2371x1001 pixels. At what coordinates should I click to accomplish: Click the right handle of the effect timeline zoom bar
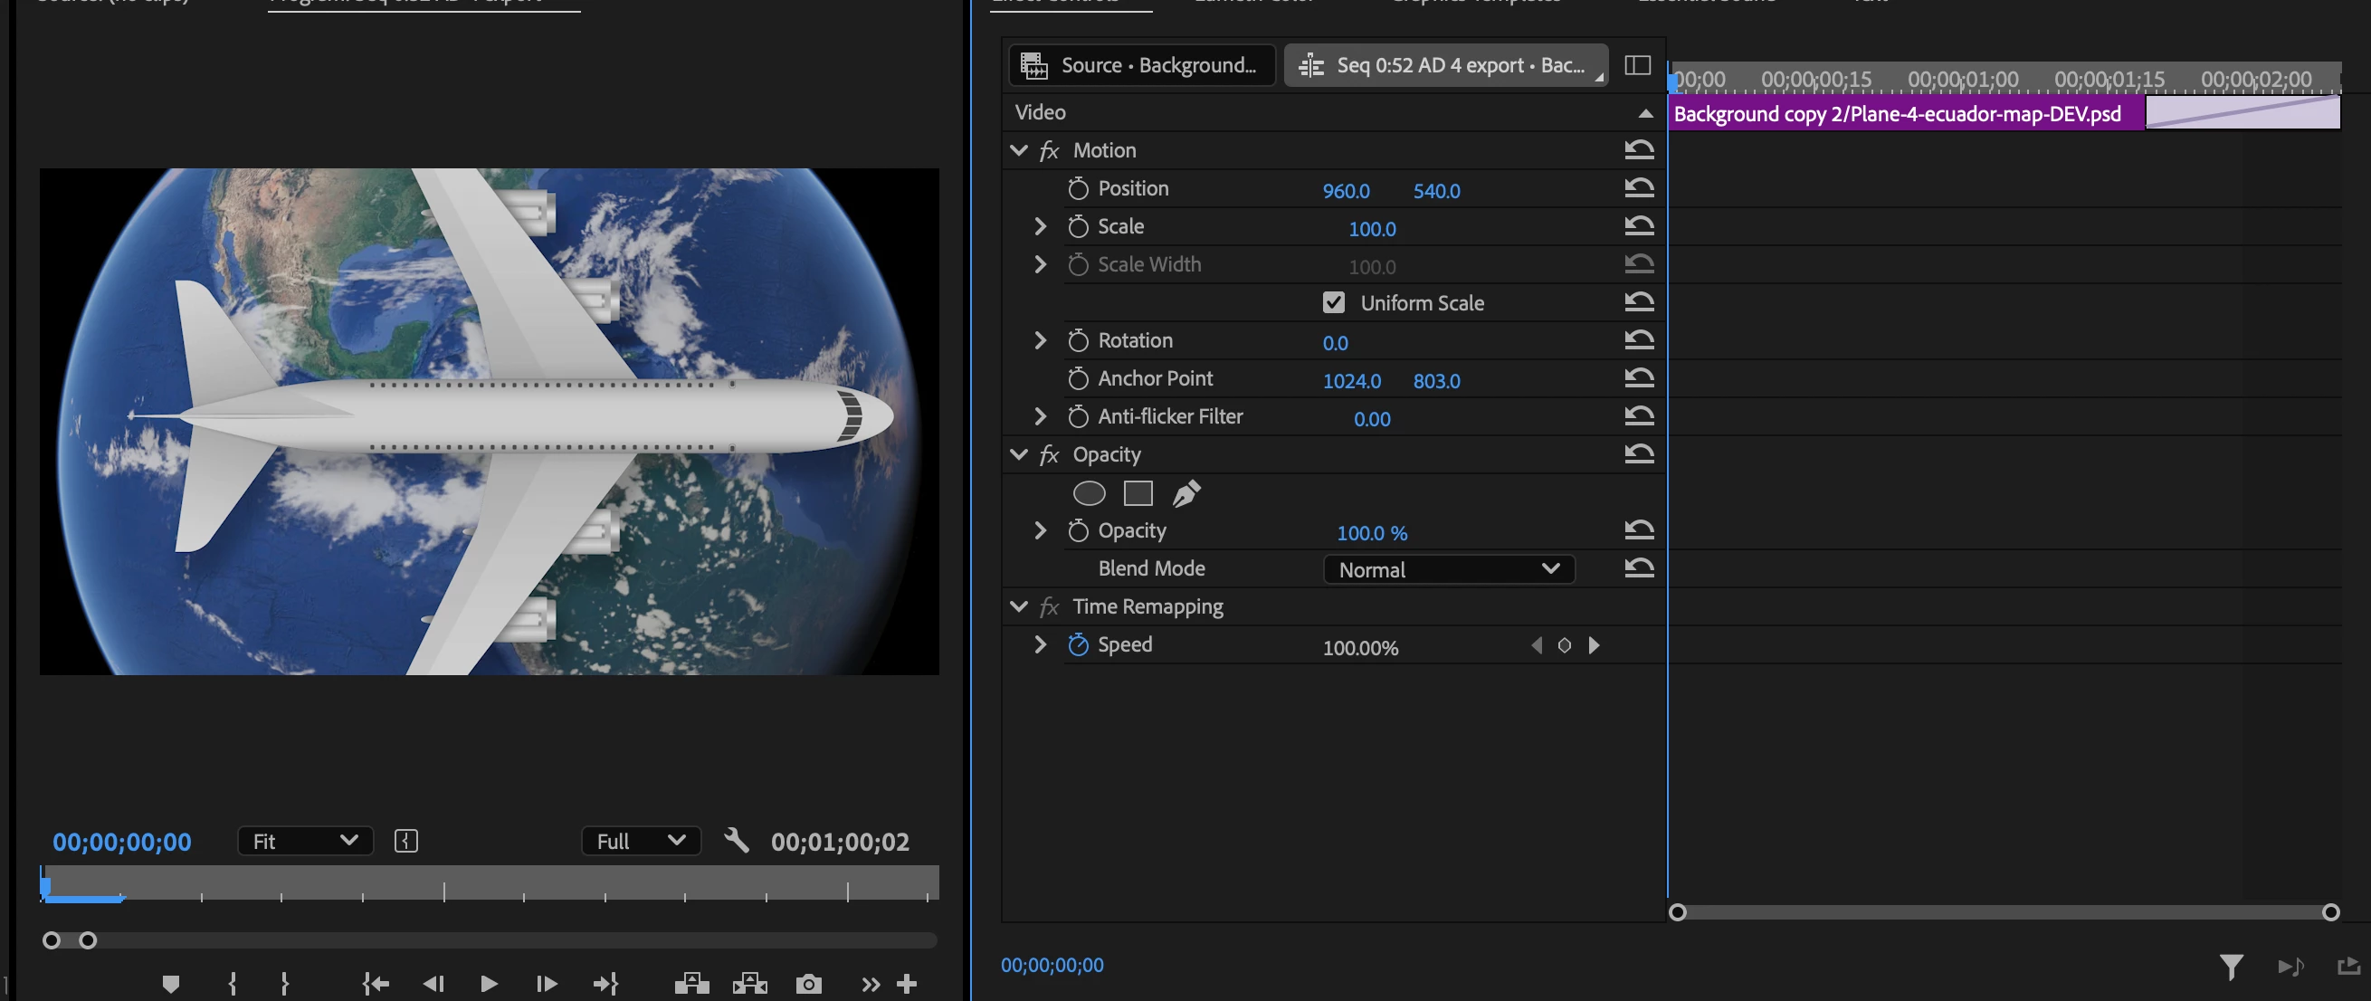point(2329,911)
